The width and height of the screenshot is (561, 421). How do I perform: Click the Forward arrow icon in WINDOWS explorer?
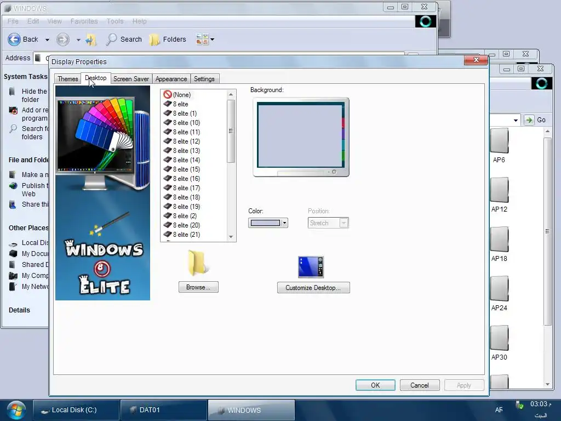coord(63,39)
